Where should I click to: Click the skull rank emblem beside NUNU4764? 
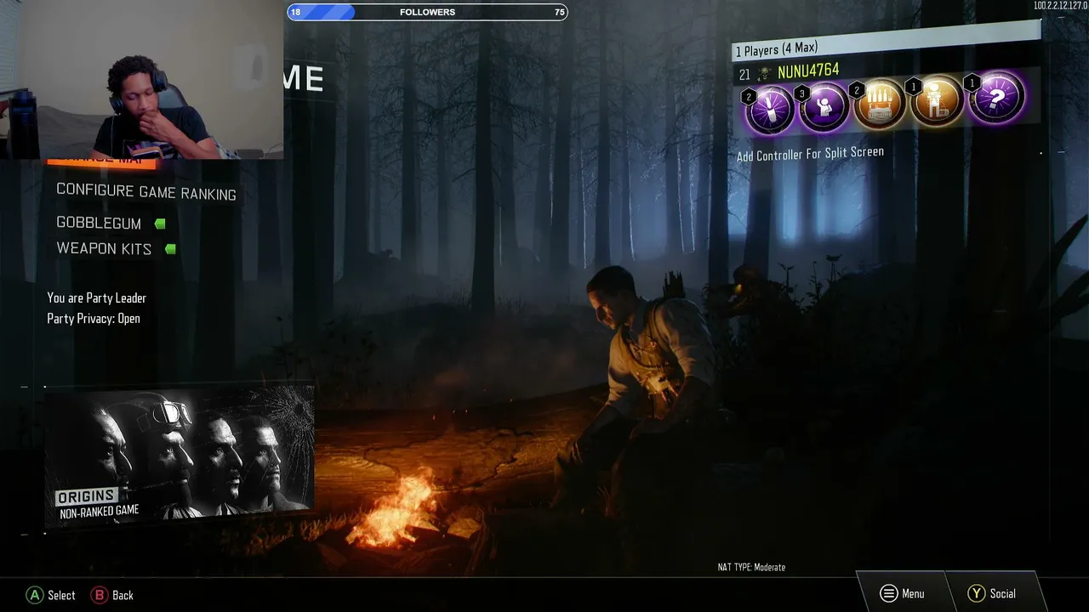tap(765, 74)
